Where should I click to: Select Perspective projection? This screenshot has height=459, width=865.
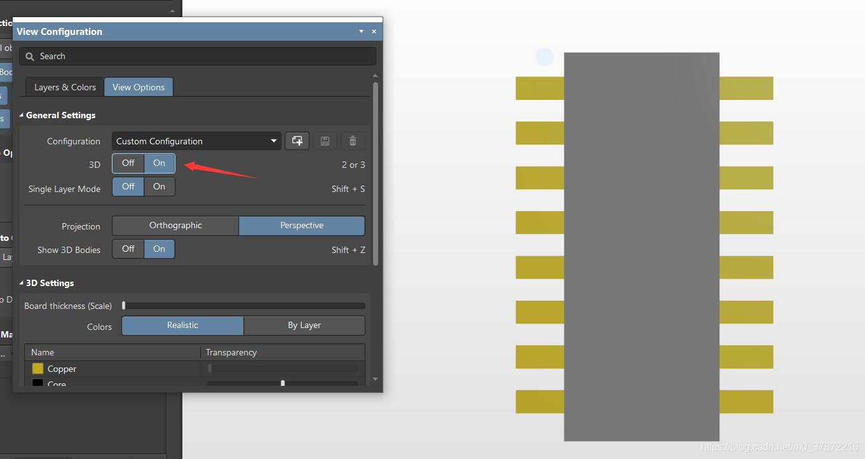click(x=302, y=226)
